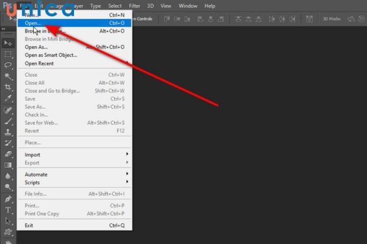
Task: Choose Open as Smart Object... entry
Action: (75, 55)
